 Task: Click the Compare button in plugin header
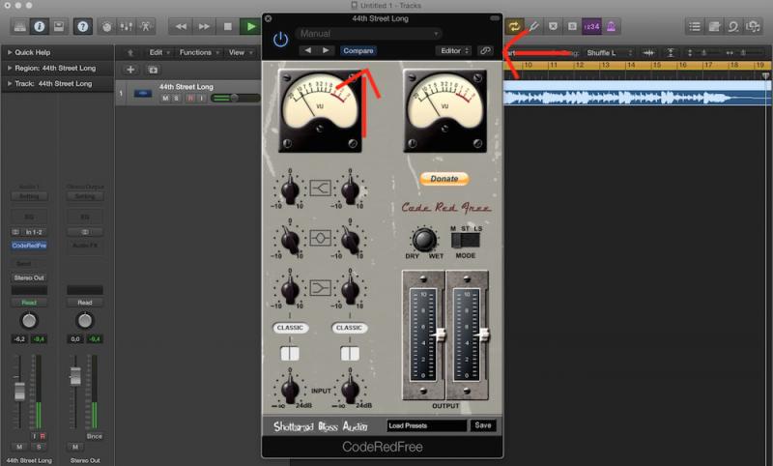pyautogui.click(x=358, y=50)
